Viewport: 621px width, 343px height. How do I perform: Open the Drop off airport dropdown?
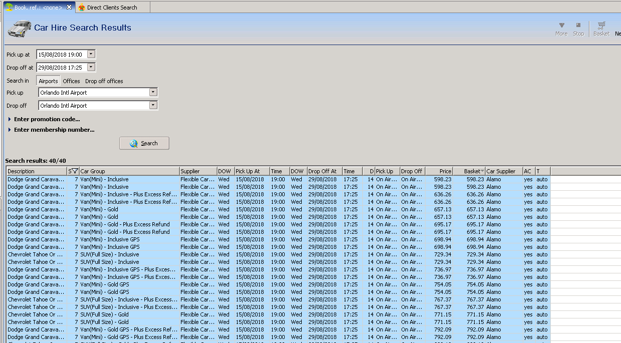coord(153,106)
